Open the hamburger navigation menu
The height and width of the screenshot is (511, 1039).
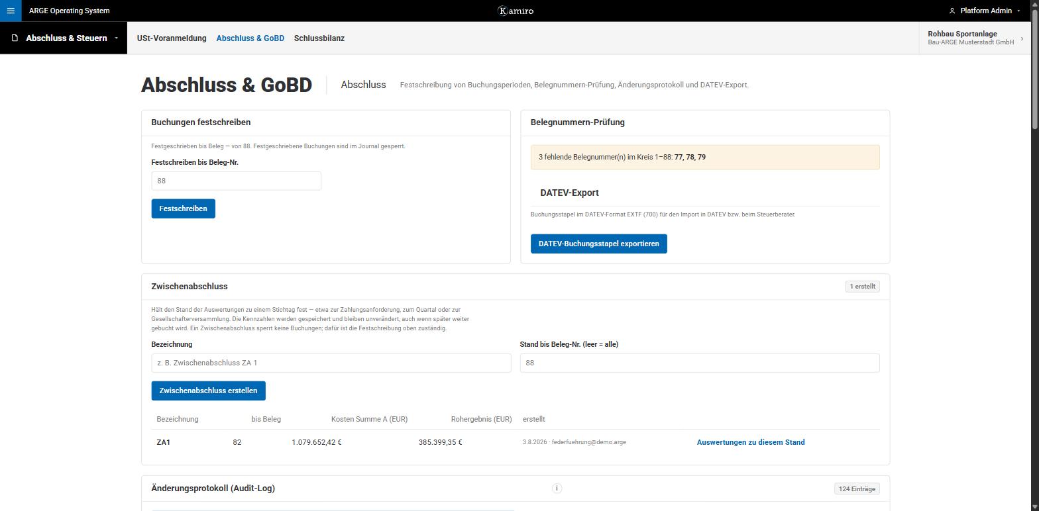coord(11,11)
